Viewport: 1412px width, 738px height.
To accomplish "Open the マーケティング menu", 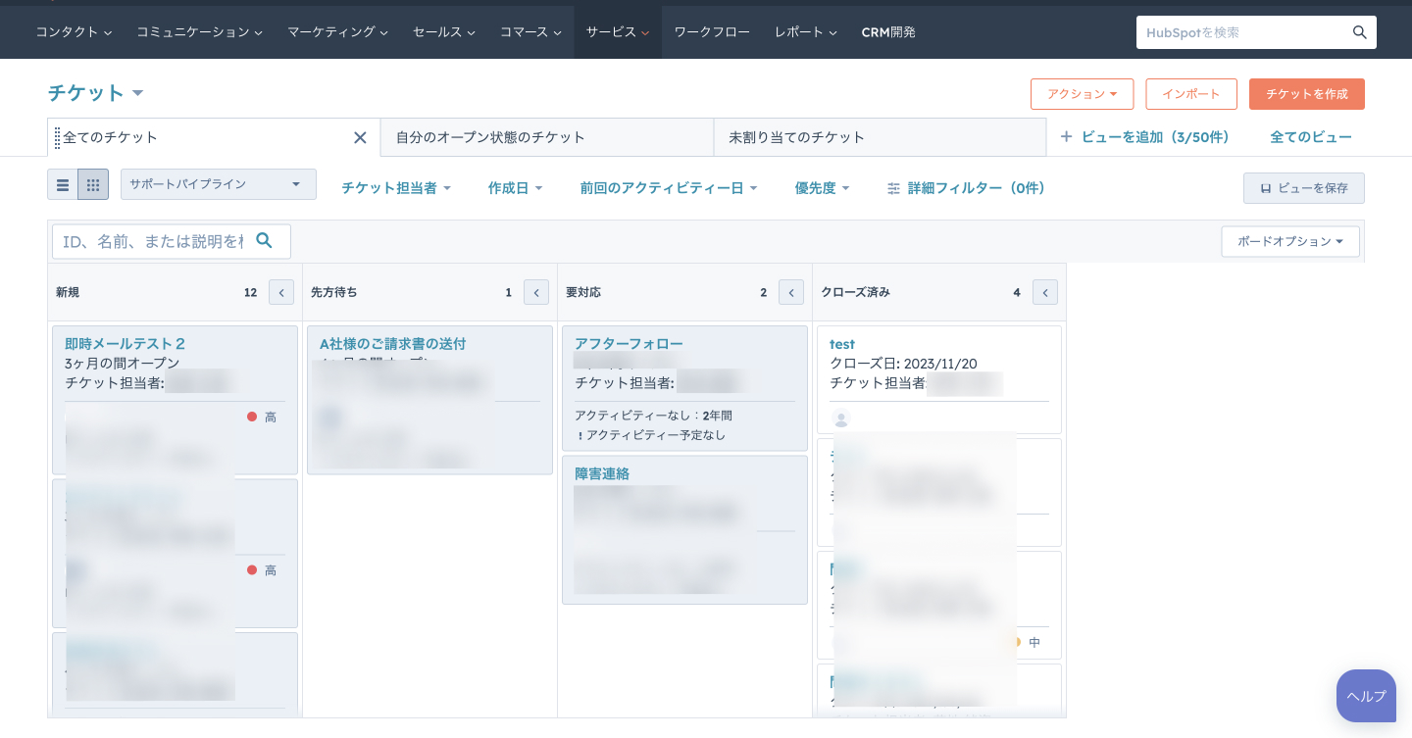I will [338, 32].
